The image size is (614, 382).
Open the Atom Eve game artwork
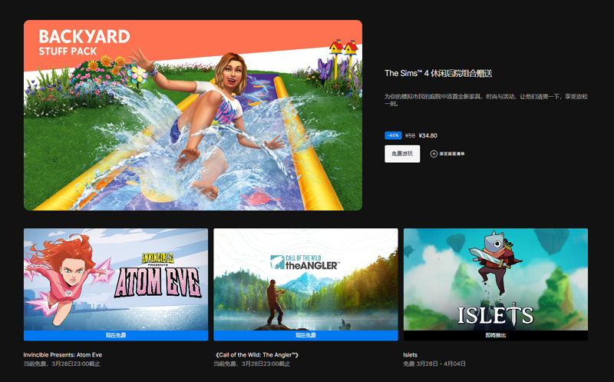(x=116, y=279)
